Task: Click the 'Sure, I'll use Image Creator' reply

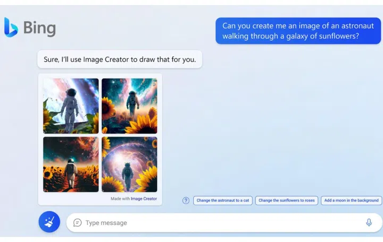Action: point(120,59)
